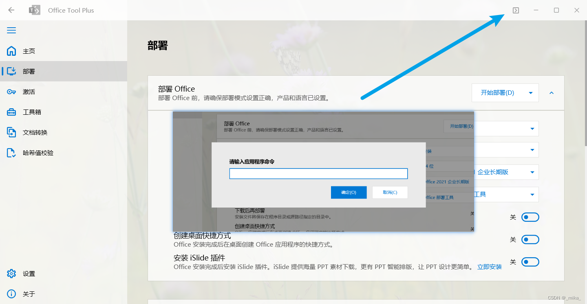Open the 文档转换 page

64,132
